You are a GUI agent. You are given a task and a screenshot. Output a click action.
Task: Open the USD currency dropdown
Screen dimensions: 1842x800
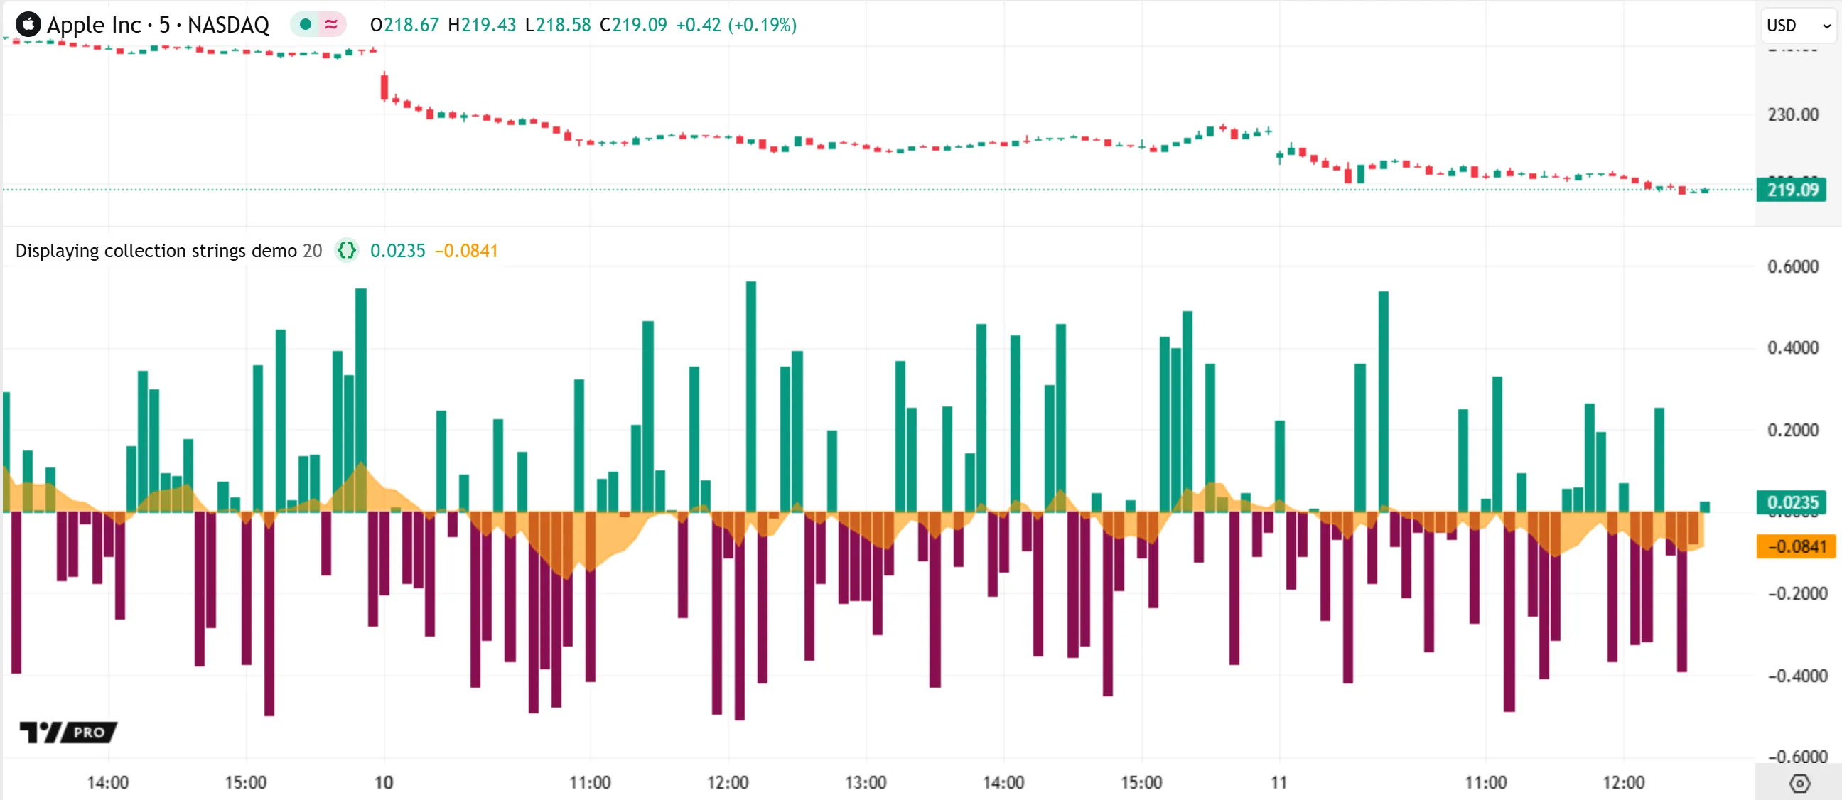1798,26
